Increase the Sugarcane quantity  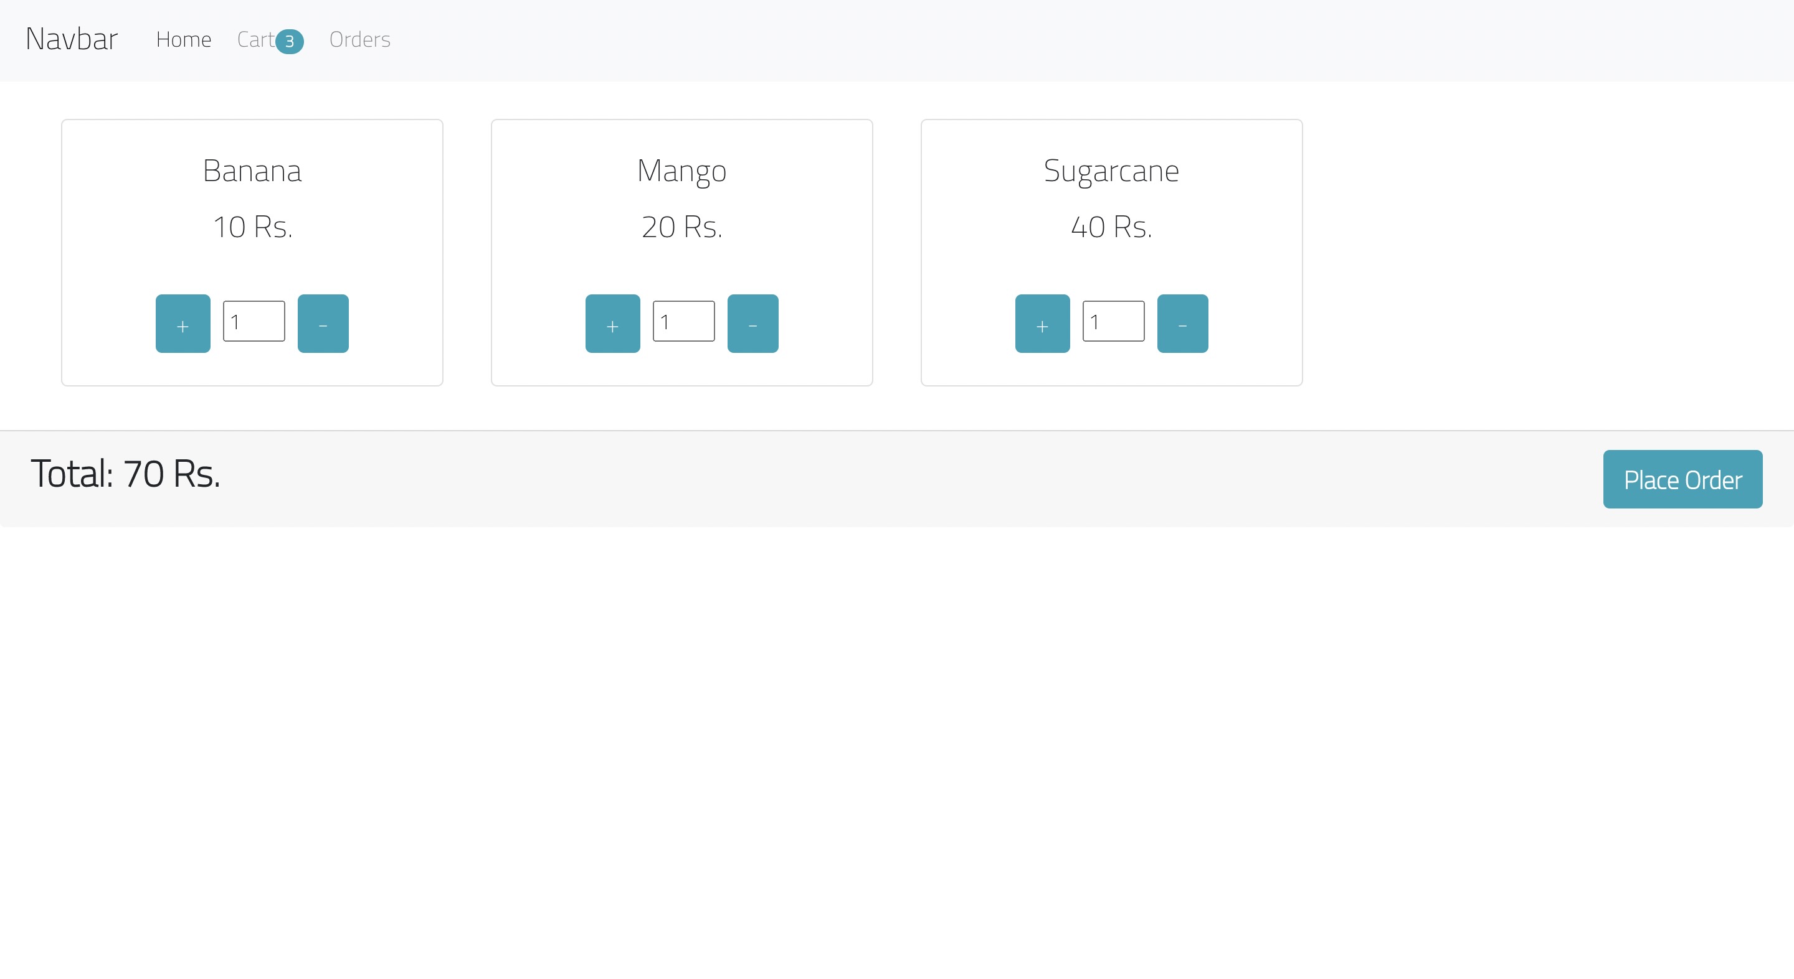[1042, 323]
